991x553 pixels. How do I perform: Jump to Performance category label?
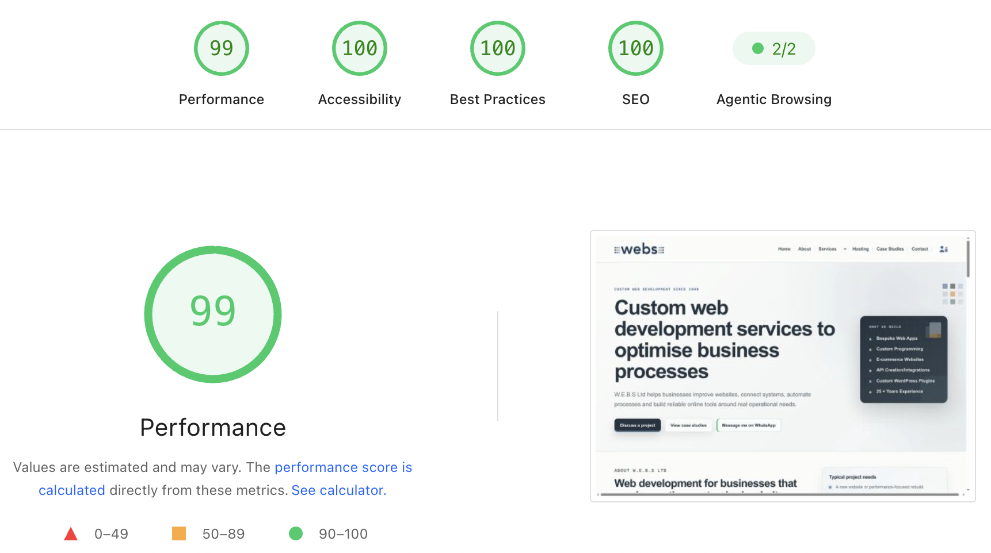pos(222,99)
